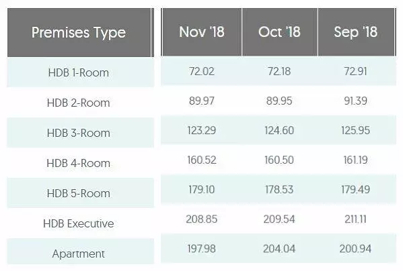Select the 211.11 HDB Executive value

[356, 219]
